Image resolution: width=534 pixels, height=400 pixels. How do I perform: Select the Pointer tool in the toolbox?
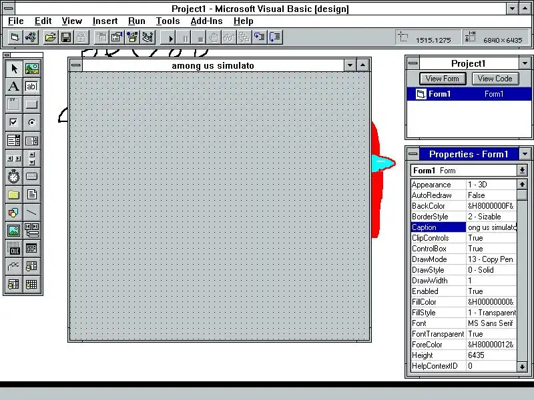pyautogui.click(x=13, y=69)
